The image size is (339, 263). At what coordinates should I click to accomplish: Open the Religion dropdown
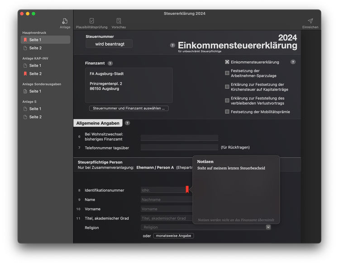pyautogui.click(x=268, y=227)
